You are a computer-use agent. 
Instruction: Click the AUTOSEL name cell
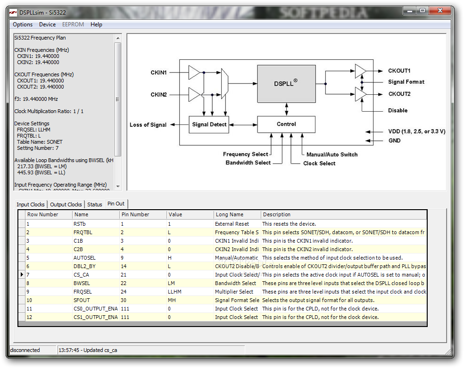pyautogui.click(x=96, y=258)
